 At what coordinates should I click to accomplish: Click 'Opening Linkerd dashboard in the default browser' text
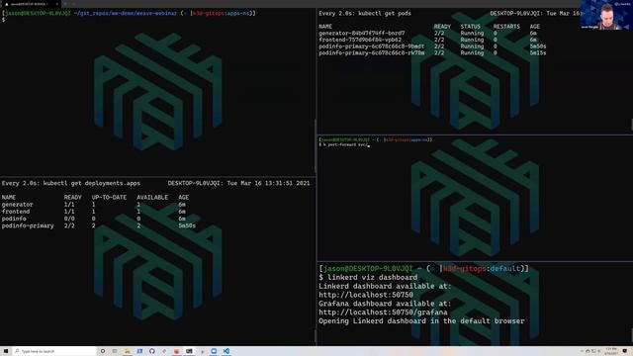(x=421, y=321)
